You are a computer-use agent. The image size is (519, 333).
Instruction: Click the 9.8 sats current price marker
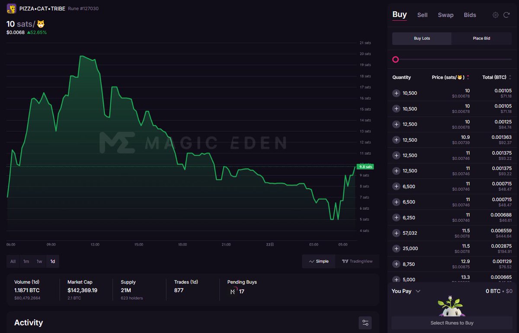(x=365, y=166)
